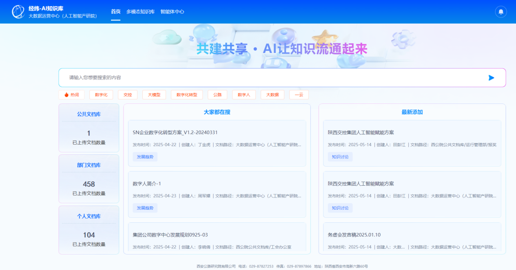Image resolution: width=516 pixels, height=270 pixels.
Task: Click the search input field
Action: tap(273, 78)
